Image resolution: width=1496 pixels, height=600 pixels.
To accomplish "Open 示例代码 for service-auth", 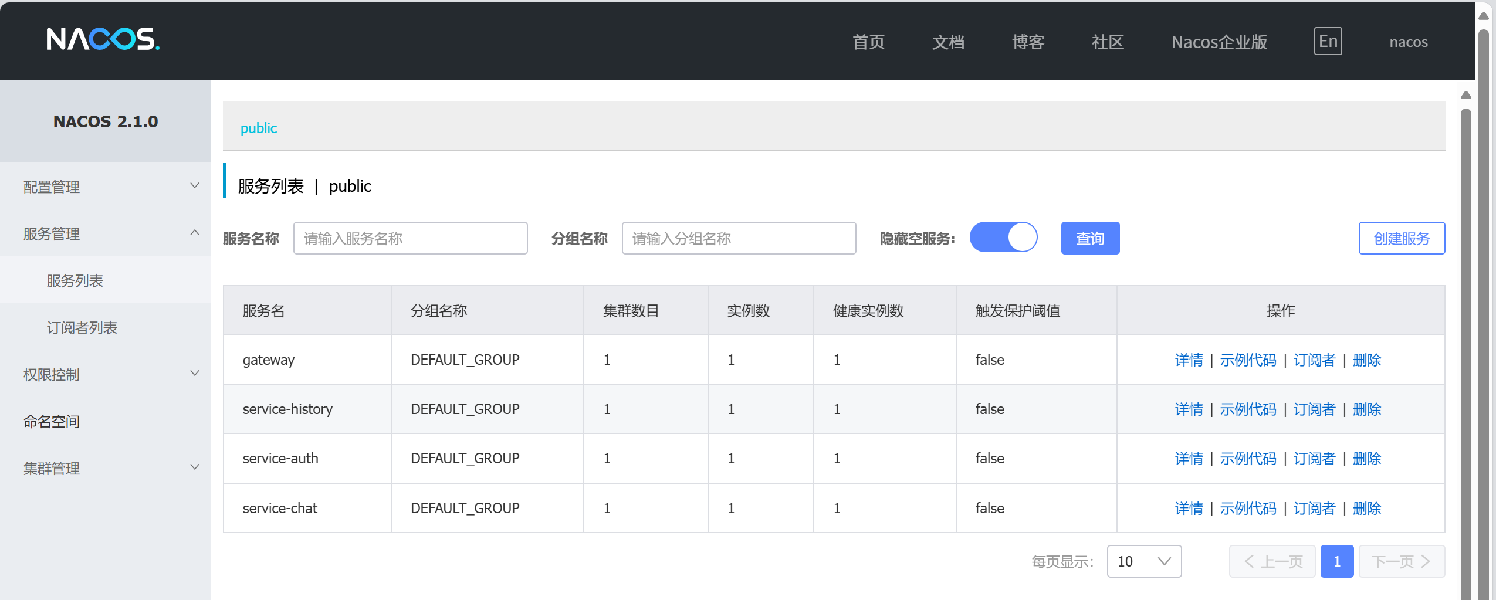I will (x=1248, y=458).
